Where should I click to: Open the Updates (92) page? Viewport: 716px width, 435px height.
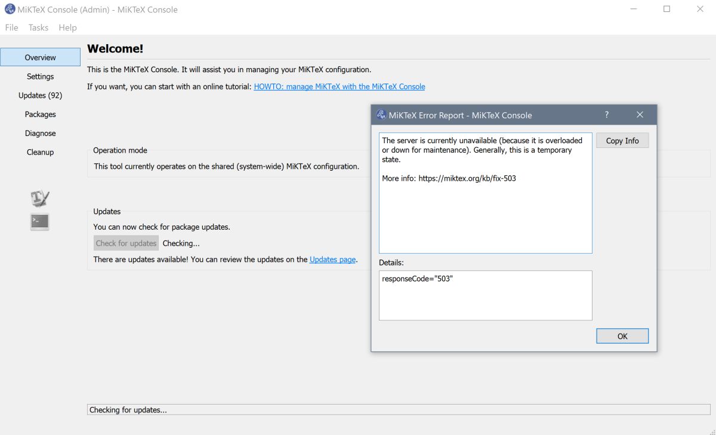click(40, 95)
